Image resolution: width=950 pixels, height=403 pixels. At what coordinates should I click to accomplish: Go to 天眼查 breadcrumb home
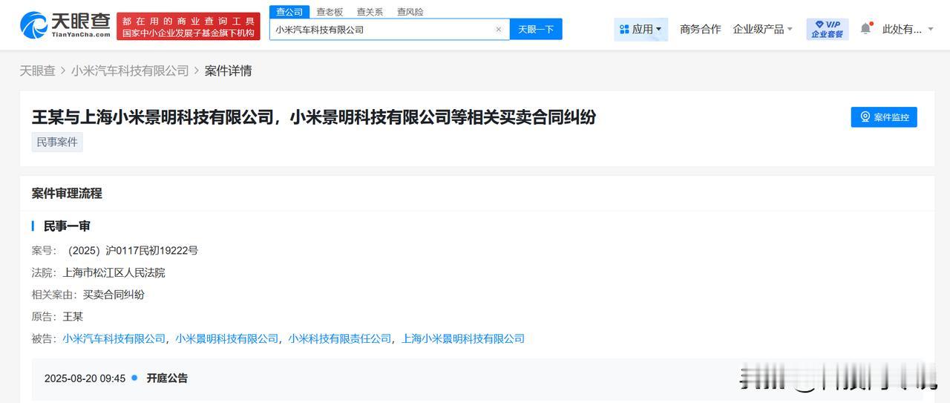(x=37, y=71)
